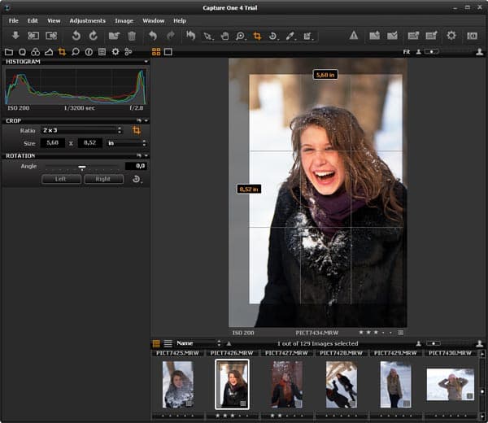This screenshot has width=488, height=423.
Task: Click the rotation angle value field 0,0
Action: (x=136, y=166)
